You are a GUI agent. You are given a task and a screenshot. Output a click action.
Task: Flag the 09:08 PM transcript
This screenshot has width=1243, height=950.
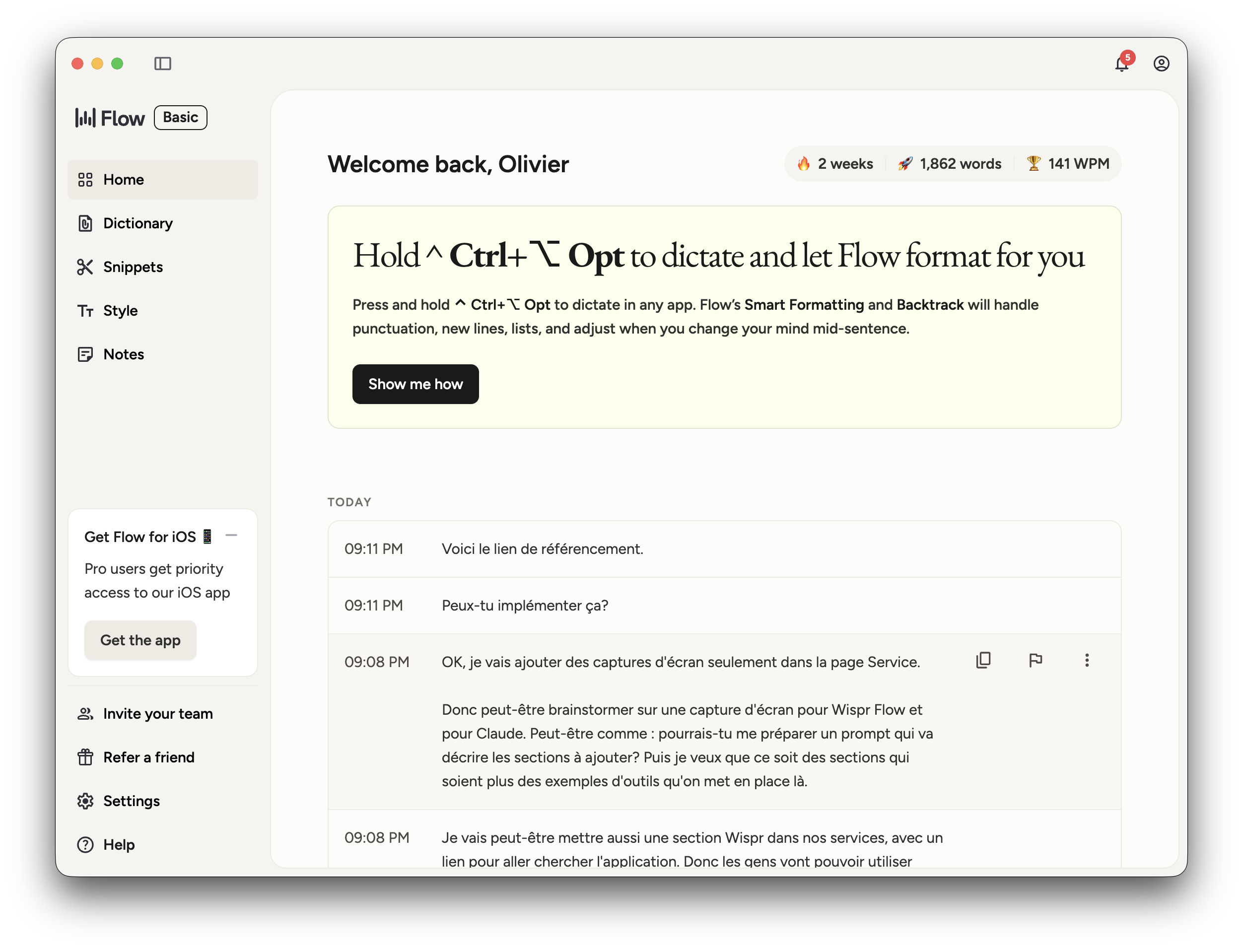(x=1036, y=660)
